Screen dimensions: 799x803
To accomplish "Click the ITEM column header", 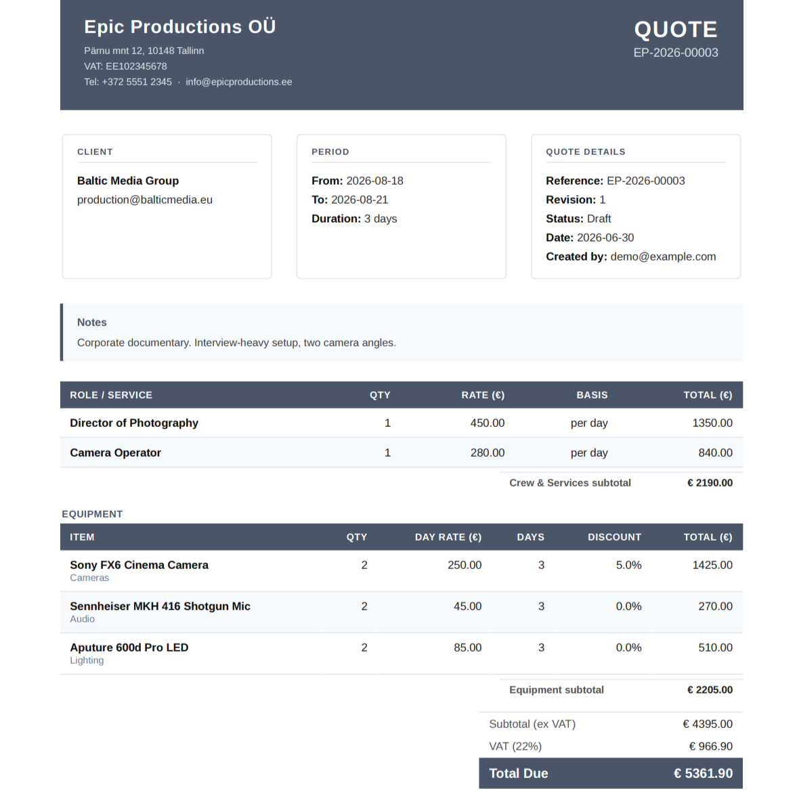I will 82,537.
